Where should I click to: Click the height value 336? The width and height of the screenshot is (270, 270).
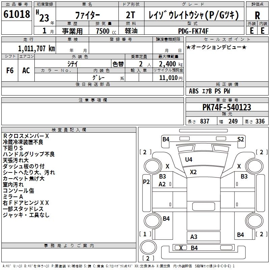tap(260, 122)
